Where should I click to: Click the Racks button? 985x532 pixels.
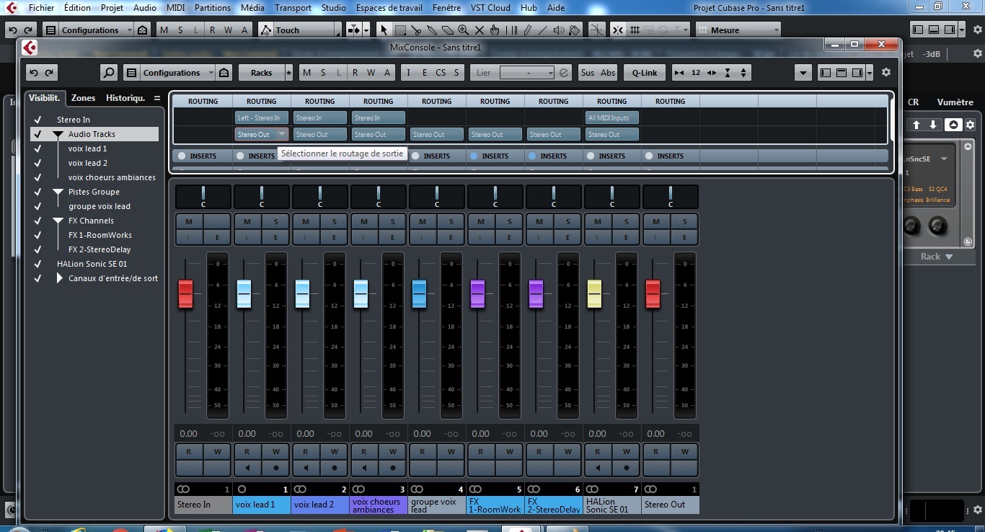pyautogui.click(x=262, y=73)
